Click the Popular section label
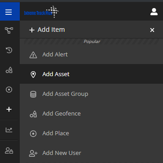Screen dimensions: 163x163 tap(92, 42)
